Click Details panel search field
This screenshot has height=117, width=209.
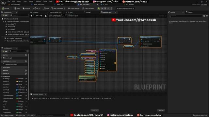185,16
